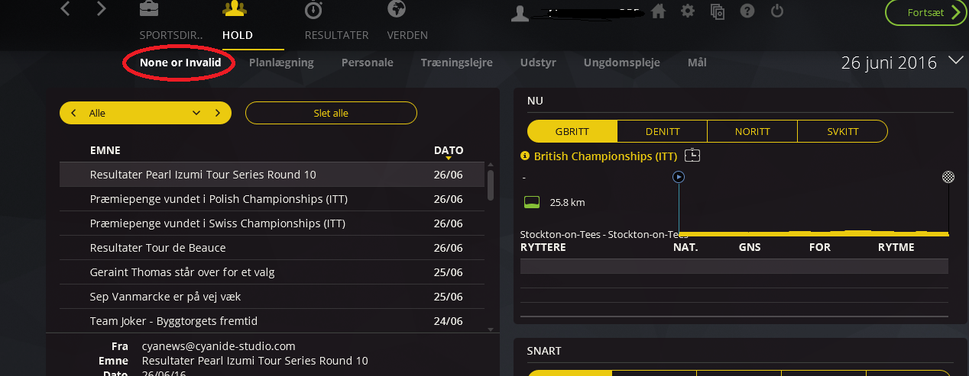Select the DENITT race toggle
The image size is (969, 376).
pyautogui.click(x=663, y=131)
